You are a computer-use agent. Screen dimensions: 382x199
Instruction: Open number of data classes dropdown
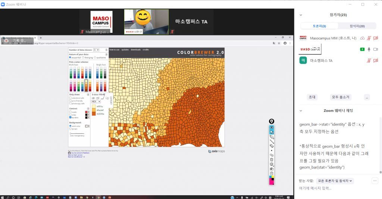click(96, 50)
